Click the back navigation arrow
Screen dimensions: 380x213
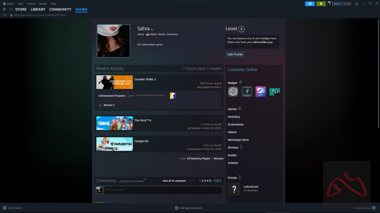pyautogui.click(x=4, y=9)
